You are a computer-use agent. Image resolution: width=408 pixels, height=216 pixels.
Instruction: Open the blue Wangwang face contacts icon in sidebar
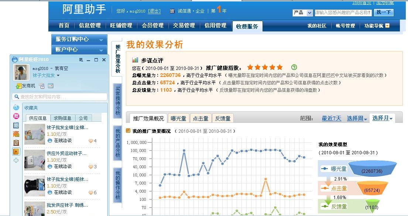coord(16,107)
